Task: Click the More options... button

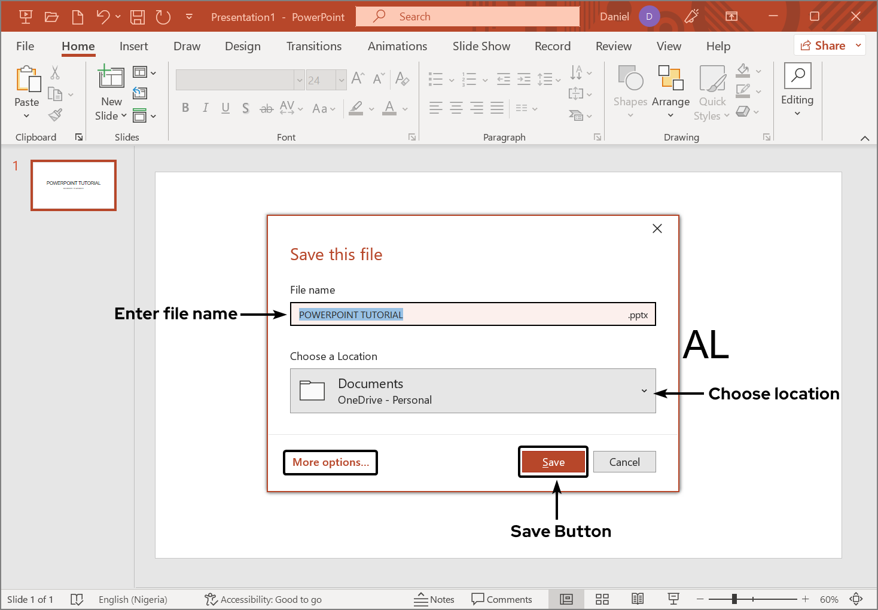Action: [x=330, y=462]
